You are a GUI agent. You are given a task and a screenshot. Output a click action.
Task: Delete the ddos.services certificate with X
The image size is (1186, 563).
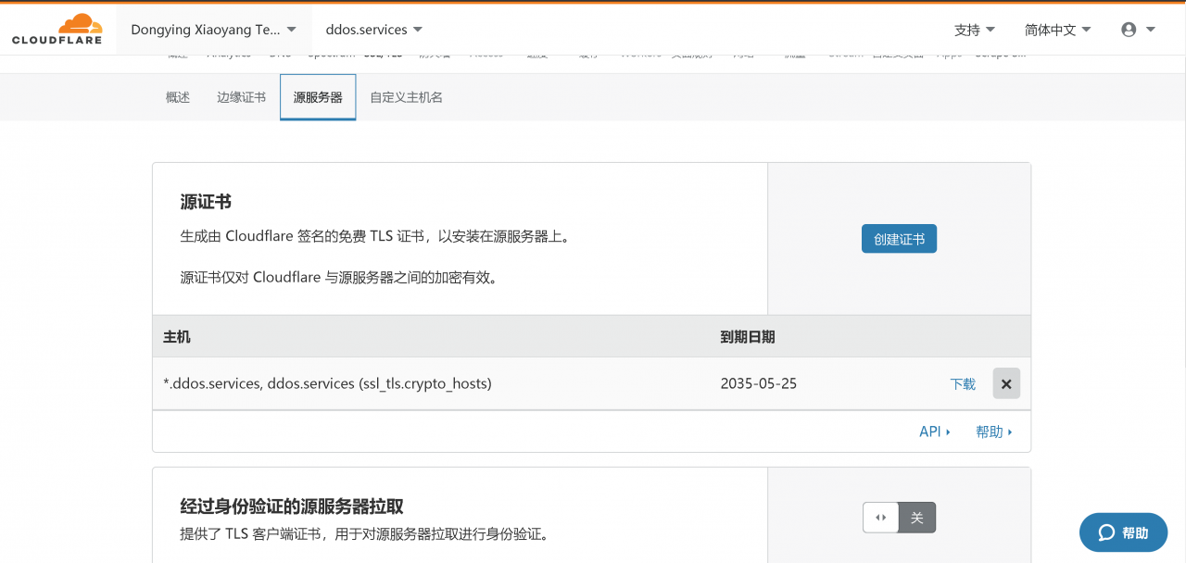click(x=1006, y=383)
